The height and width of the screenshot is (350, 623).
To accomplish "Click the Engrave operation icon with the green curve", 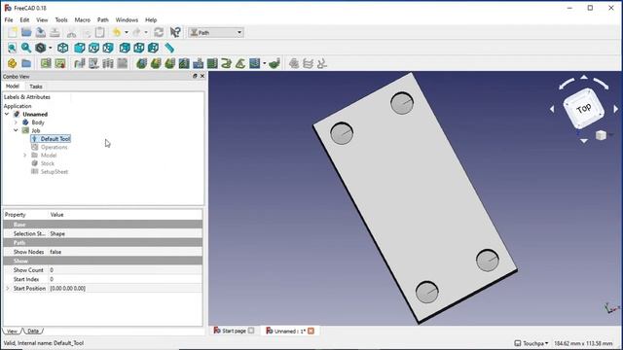I will (227, 63).
